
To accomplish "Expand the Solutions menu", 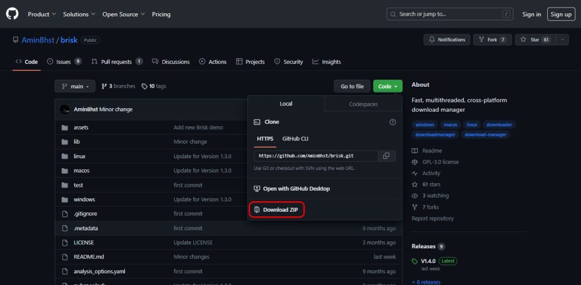I will click(79, 14).
